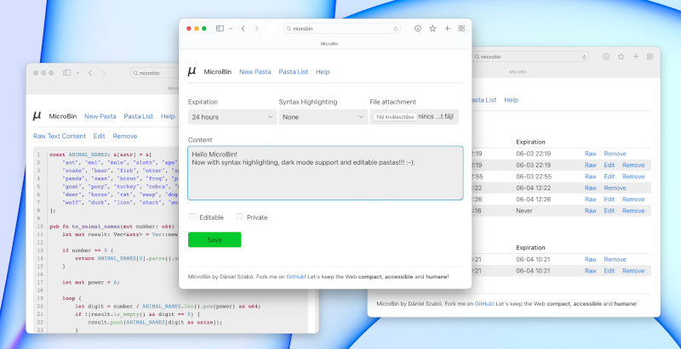
Task: Go back with front window's back arrow
Action: coord(243,29)
